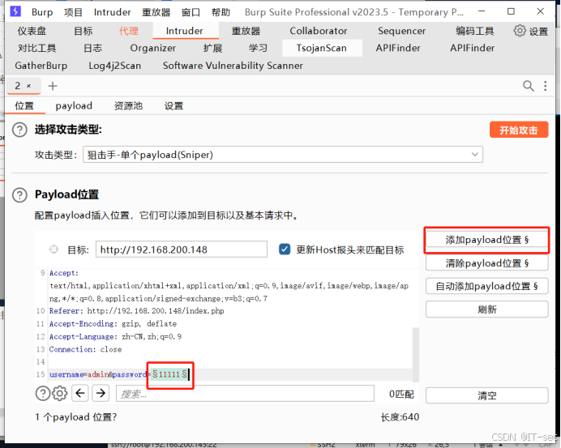Click the 自动添加payload位置 § button

tap(486, 286)
